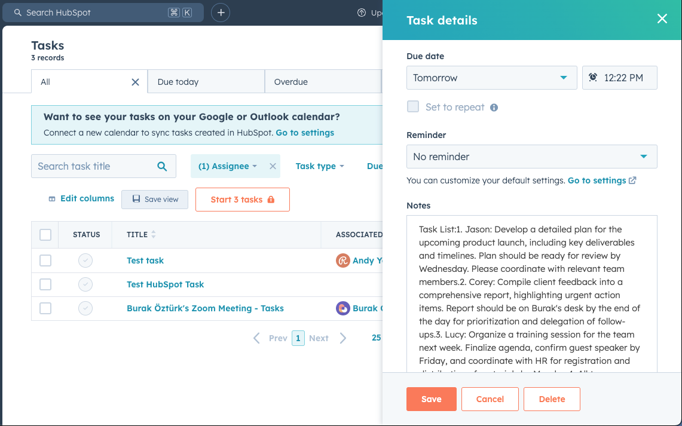Screen dimensions: 682x426
Task: Check the Burak Öztürk's Zoom Meeting row checkbox
Action: point(45,308)
